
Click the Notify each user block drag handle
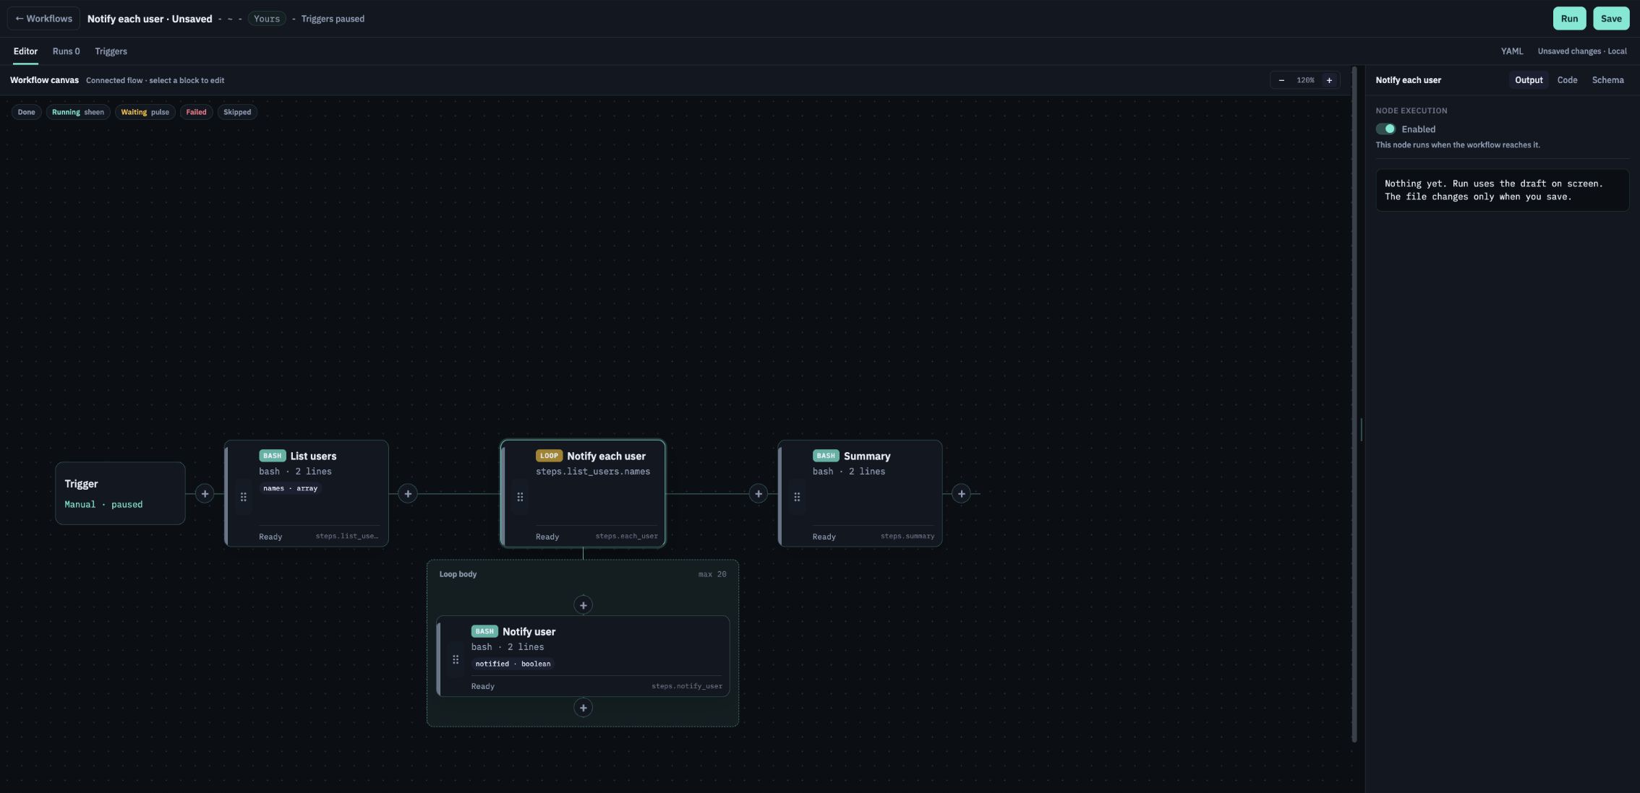click(x=520, y=497)
